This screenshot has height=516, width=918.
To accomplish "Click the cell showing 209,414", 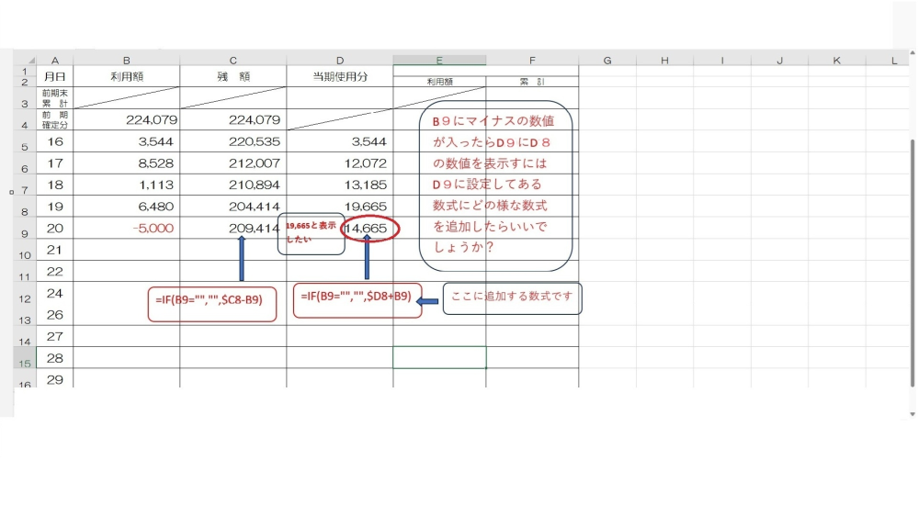I will pyautogui.click(x=233, y=228).
